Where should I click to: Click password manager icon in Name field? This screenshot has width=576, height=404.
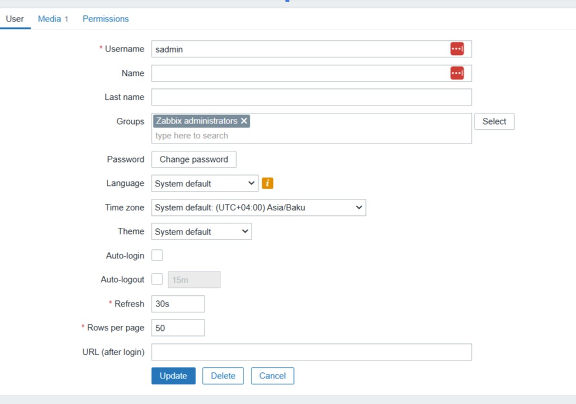457,73
